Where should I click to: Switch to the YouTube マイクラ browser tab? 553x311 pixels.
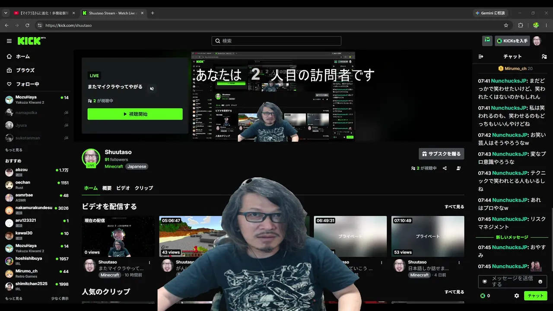(44, 13)
